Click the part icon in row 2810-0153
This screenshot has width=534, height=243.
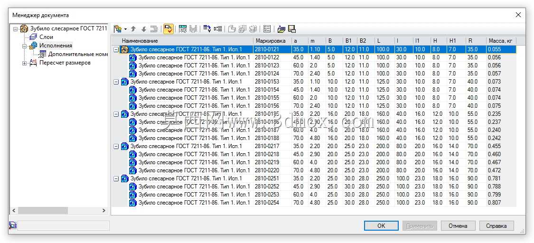[125, 82]
